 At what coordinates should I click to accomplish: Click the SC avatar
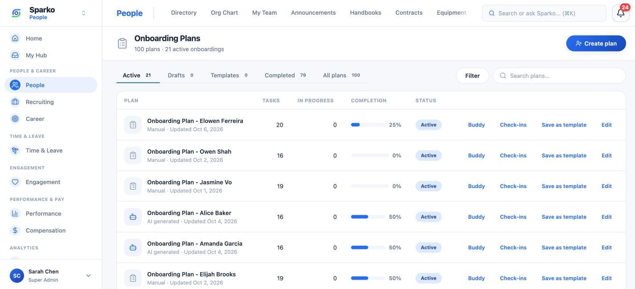pos(17,276)
